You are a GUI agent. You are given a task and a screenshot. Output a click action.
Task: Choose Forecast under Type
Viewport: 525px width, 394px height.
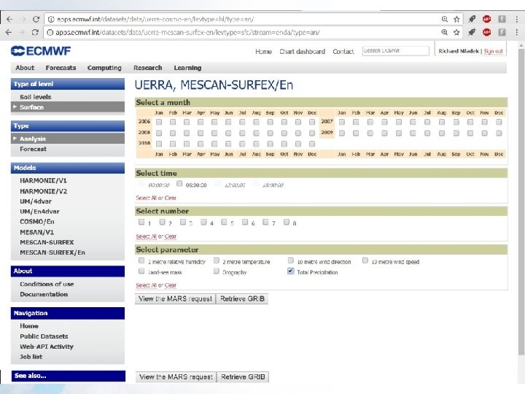point(33,149)
